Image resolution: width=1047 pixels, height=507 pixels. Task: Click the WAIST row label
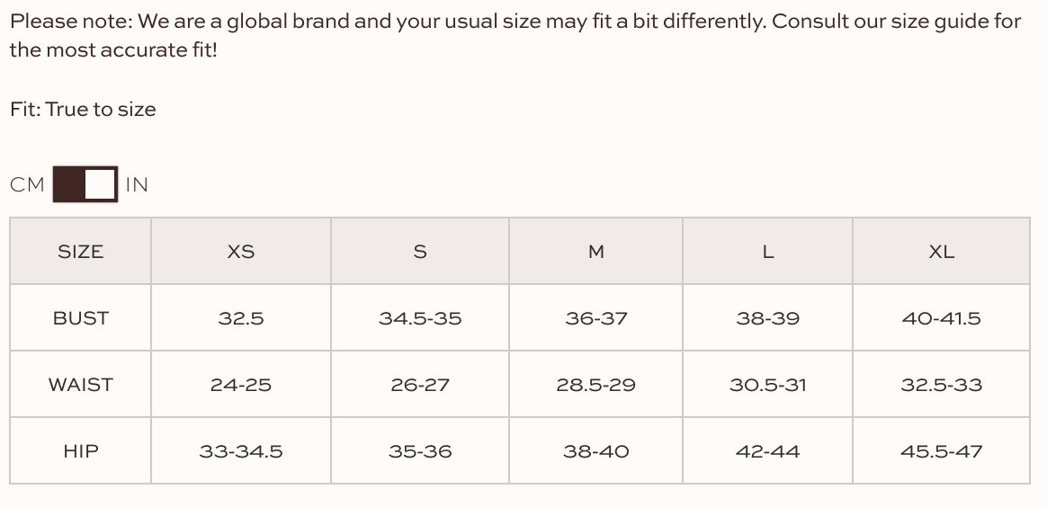click(x=80, y=385)
